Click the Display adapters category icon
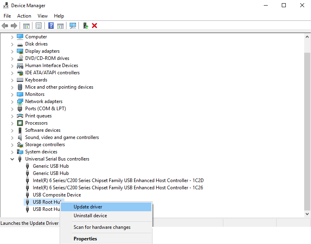 20,51
